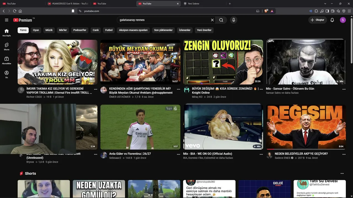
Task: Open options for Mix - BIA WE ON GO
Action: [x=261, y=155]
